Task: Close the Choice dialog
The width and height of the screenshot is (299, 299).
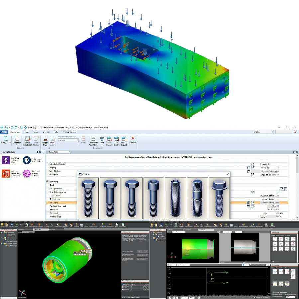Action: pyautogui.click(x=227, y=174)
